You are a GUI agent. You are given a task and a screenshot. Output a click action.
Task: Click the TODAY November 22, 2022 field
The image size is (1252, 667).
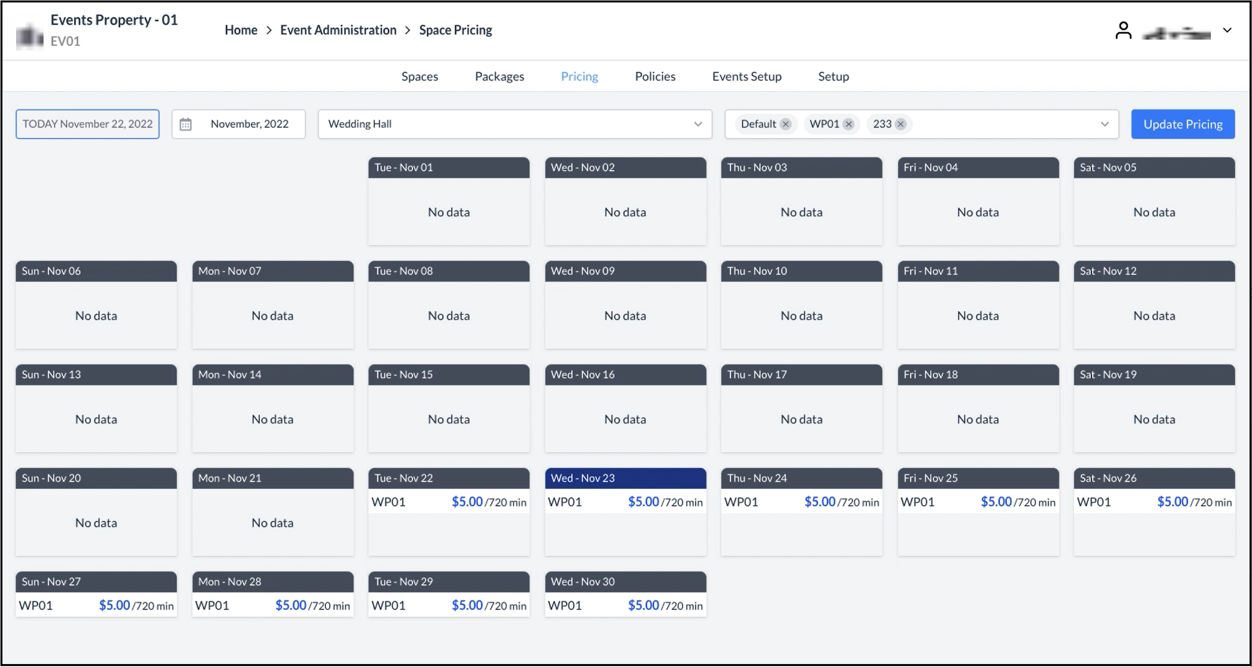tap(88, 124)
